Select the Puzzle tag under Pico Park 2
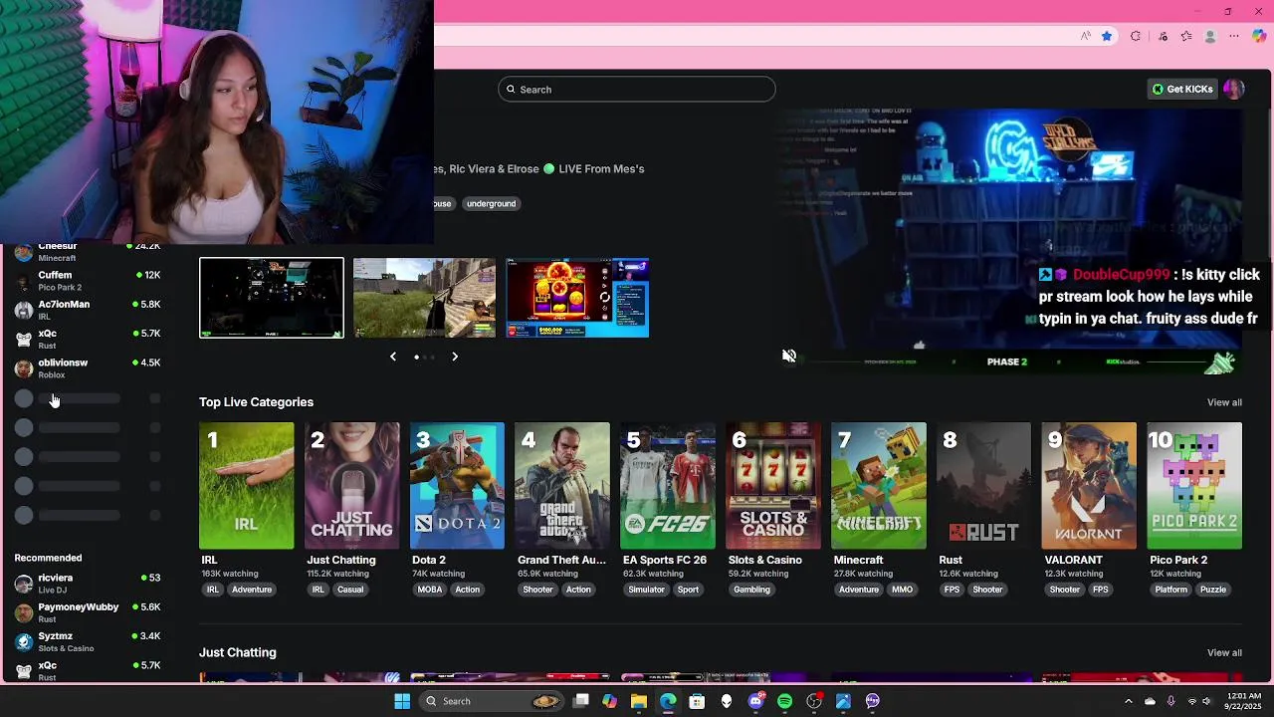The height and width of the screenshot is (717, 1274). pos(1213,590)
